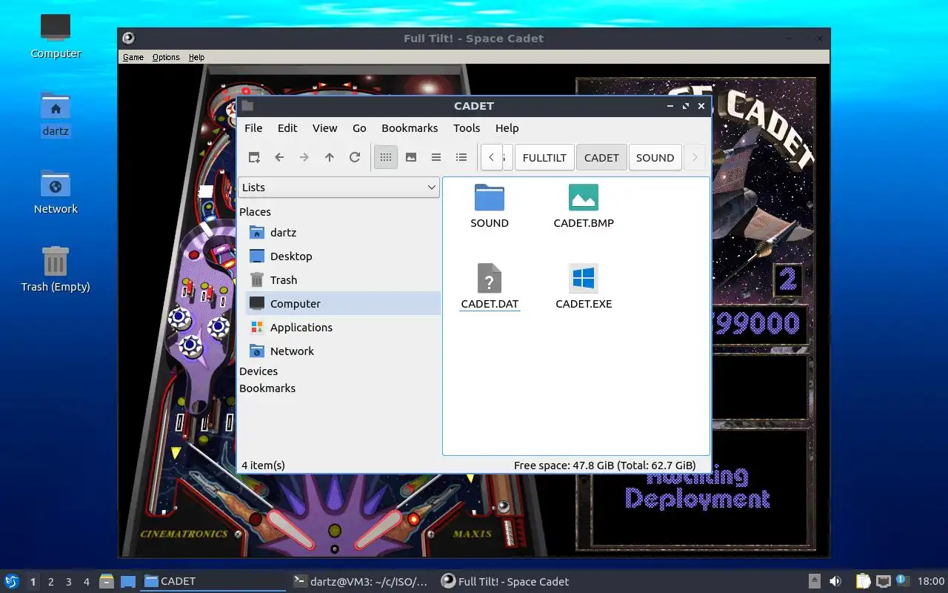Open the Lists side pane dropdown

pos(338,188)
